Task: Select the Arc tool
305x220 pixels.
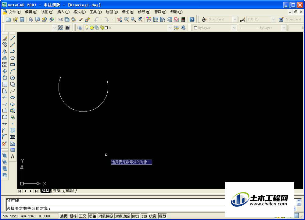Action: coord(13,71)
